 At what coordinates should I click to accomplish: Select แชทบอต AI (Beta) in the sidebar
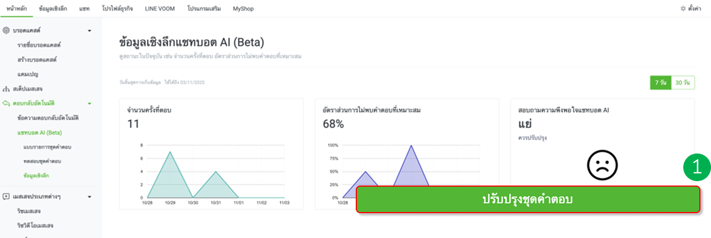tap(39, 133)
